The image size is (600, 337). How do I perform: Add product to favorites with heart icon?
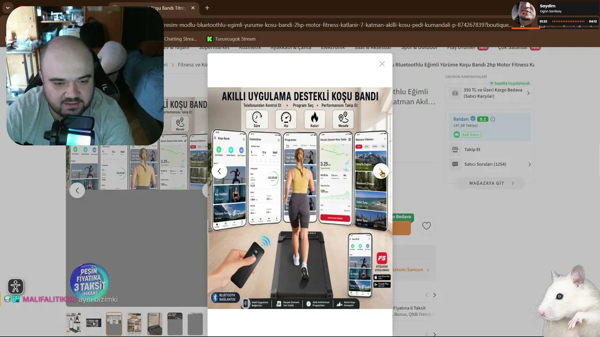(x=427, y=226)
